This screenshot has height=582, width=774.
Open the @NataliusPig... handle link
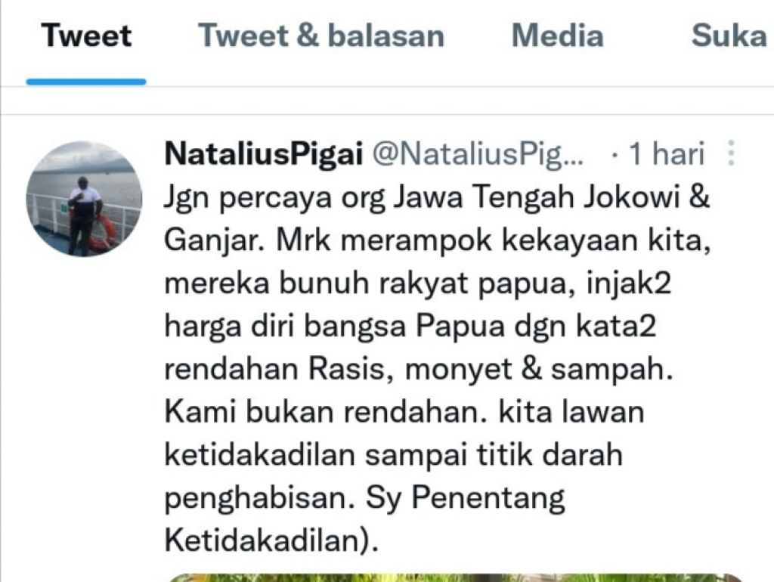(478, 153)
